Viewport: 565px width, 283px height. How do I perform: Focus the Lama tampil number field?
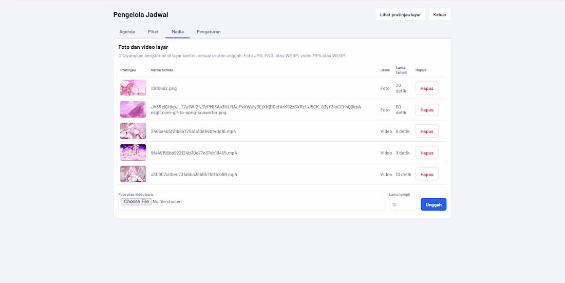(x=403, y=204)
